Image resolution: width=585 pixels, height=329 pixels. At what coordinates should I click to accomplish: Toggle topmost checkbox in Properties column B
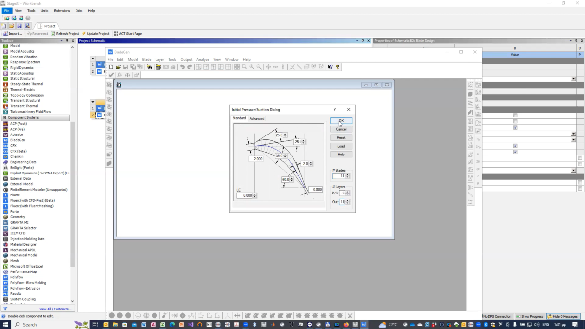[x=515, y=116]
